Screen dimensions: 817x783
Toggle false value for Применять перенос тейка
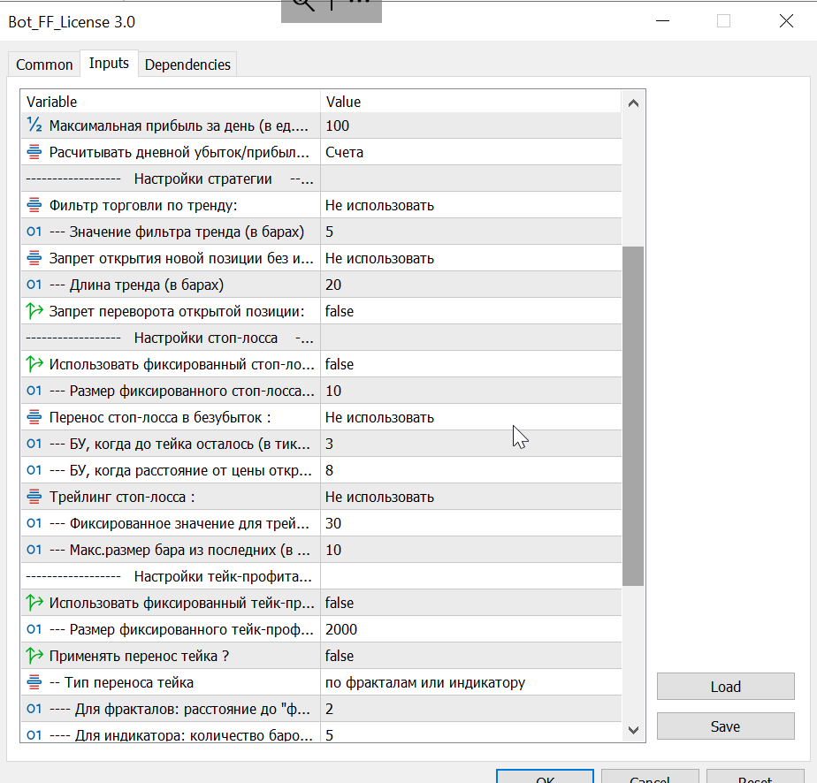pyautogui.click(x=340, y=656)
